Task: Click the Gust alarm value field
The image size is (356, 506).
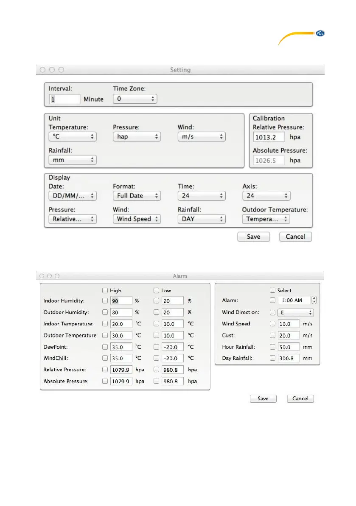Action: [289, 335]
